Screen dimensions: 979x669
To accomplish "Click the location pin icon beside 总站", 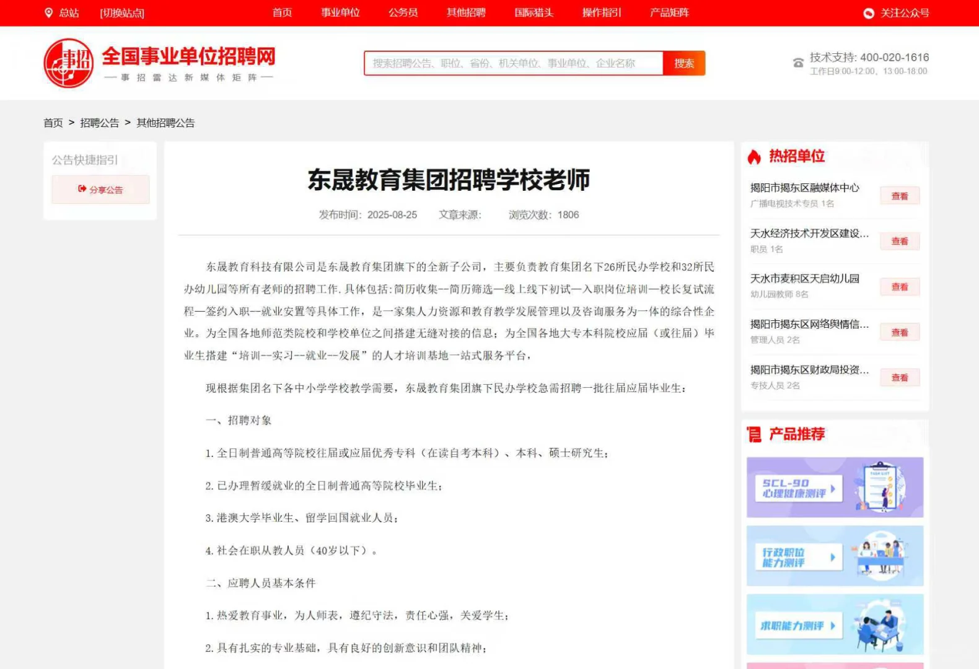I will click(49, 12).
